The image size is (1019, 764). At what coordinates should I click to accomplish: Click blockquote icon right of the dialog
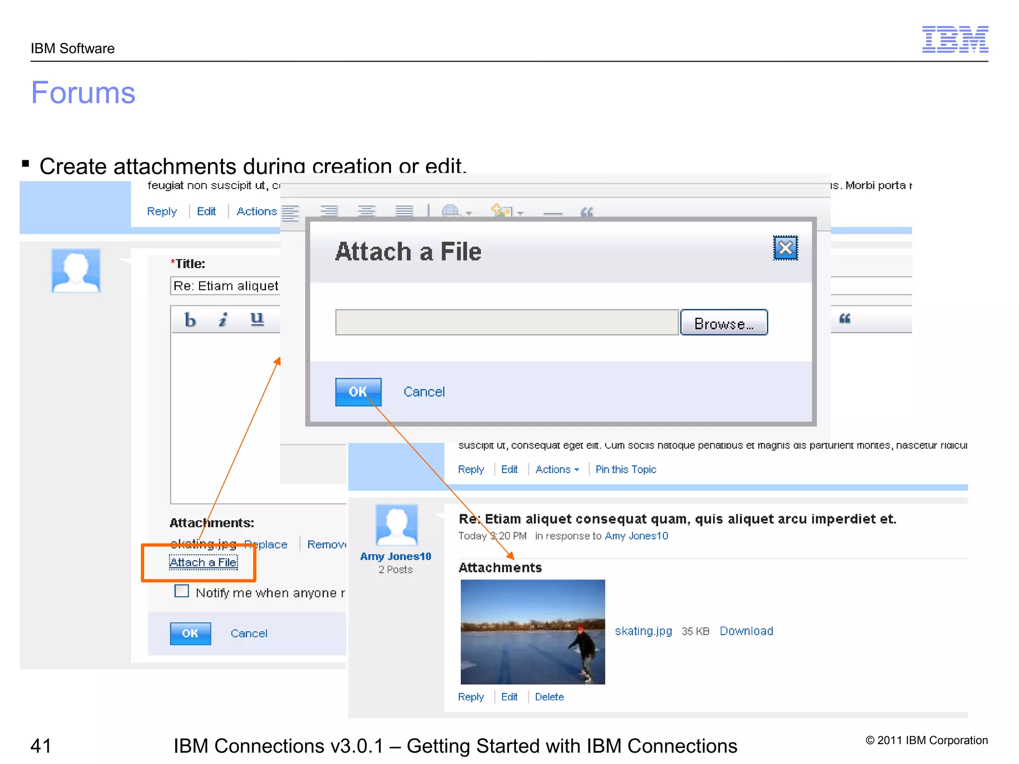pyautogui.click(x=845, y=318)
